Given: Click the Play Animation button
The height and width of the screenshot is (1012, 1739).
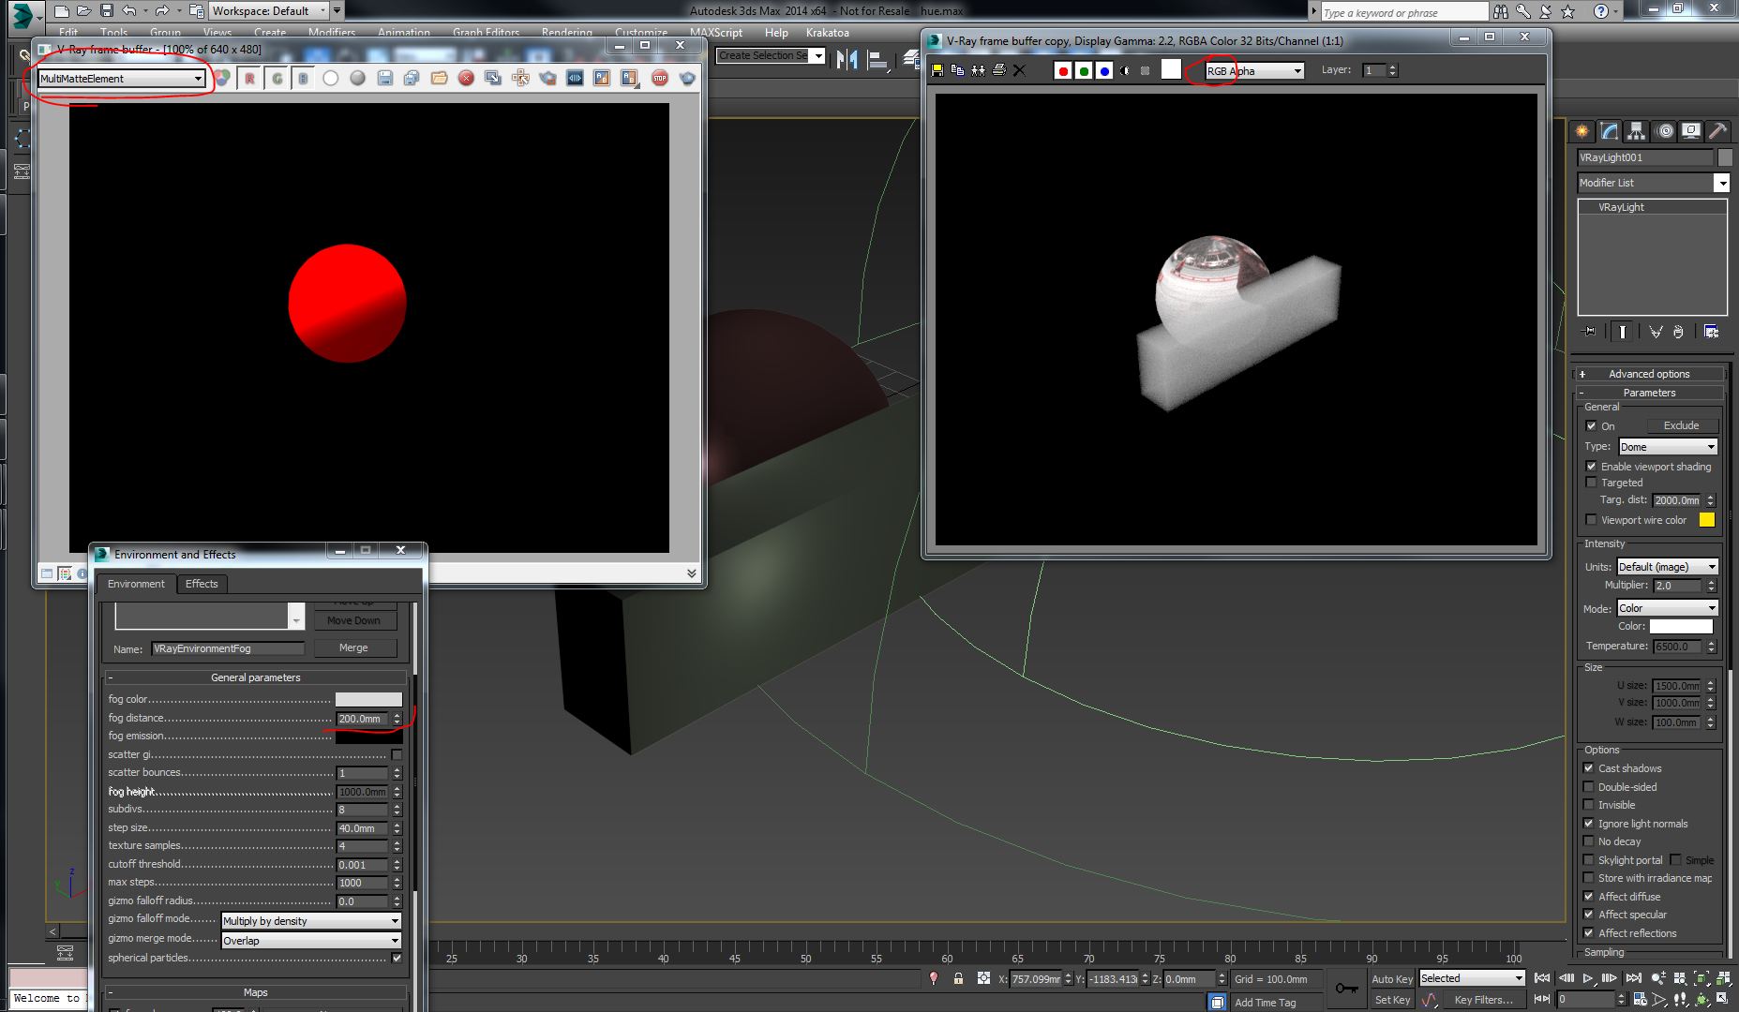Looking at the screenshot, I should [x=1587, y=978].
